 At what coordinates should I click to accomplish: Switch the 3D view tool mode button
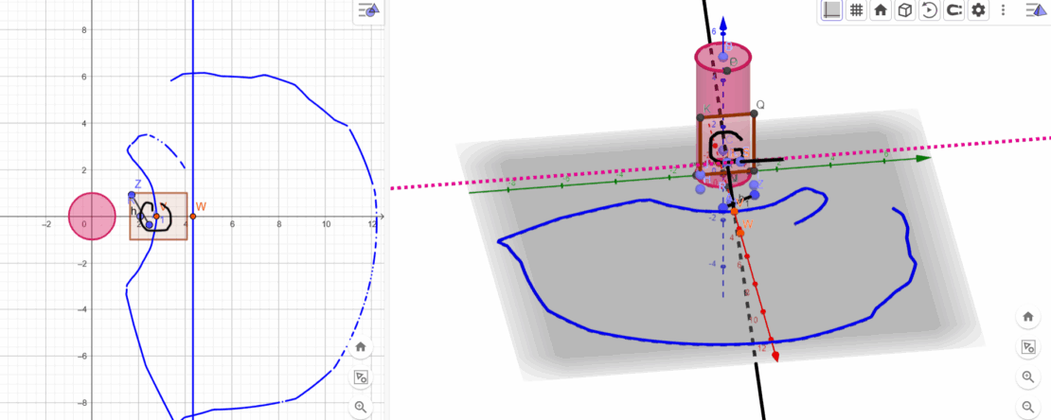pos(1027,347)
